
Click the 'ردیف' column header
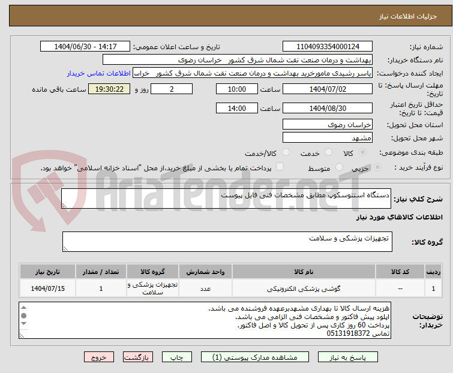433,272
